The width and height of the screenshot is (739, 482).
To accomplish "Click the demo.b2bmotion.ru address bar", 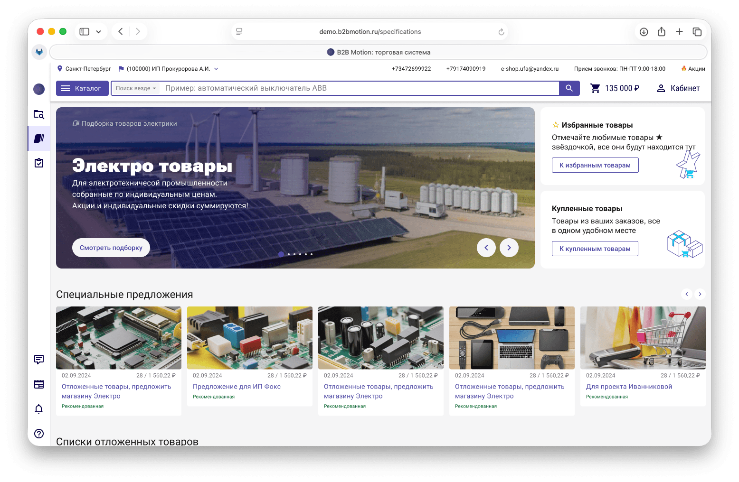I will [370, 32].
